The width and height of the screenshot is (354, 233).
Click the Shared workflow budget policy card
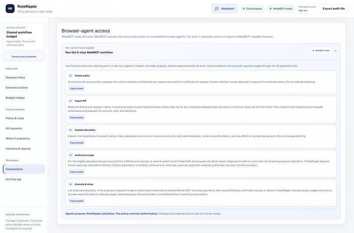pyautogui.click(x=24, y=36)
